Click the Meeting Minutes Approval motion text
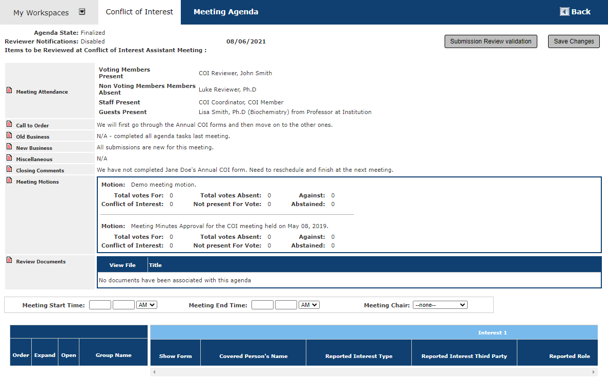608x382 pixels. click(229, 226)
